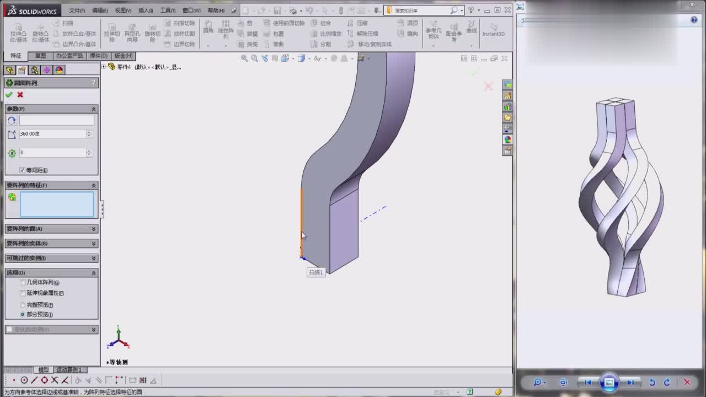The width and height of the screenshot is (706, 397).
Task: Open SolidWorks Resources in the task pane
Action: point(507,96)
